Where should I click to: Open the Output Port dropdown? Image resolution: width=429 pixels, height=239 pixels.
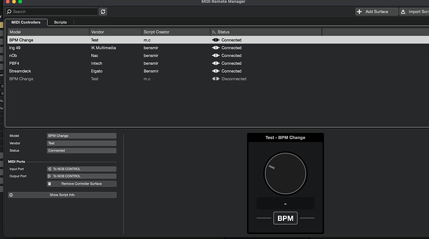81,176
